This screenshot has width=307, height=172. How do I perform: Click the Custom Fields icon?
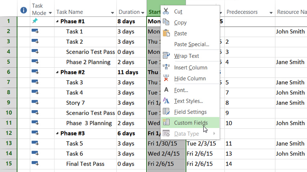pyautogui.click(x=166, y=123)
